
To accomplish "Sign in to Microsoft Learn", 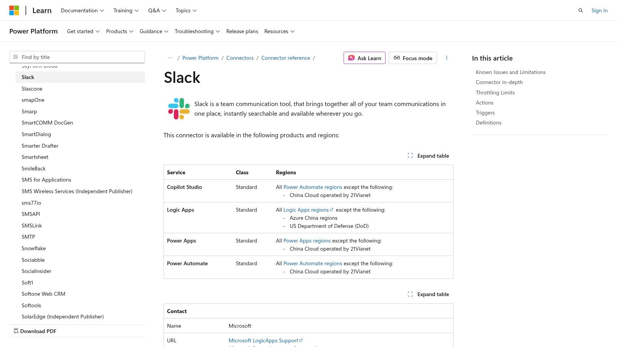I will pyautogui.click(x=600, y=10).
